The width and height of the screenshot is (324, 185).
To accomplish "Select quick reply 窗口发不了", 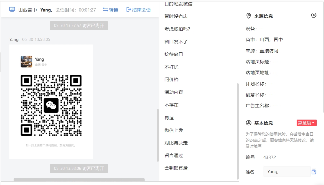I will (x=176, y=41).
